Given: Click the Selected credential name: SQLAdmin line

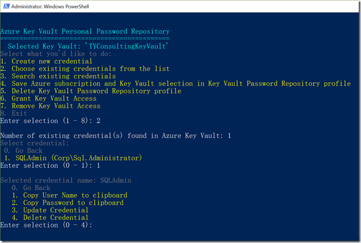Looking at the screenshot, I should (x=65, y=180).
